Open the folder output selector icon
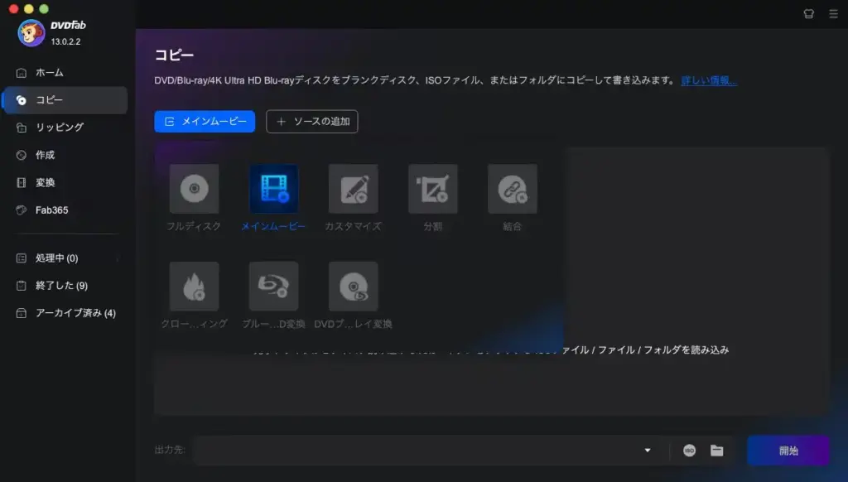 (715, 451)
